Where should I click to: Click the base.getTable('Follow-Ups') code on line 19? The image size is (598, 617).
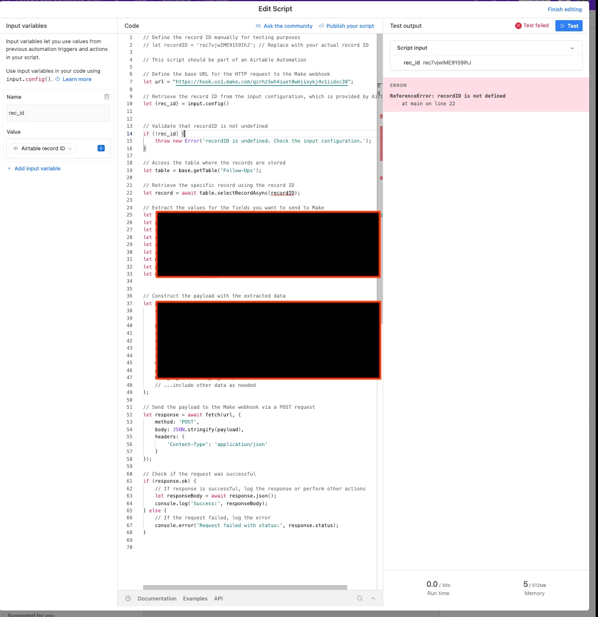[220, 170]
